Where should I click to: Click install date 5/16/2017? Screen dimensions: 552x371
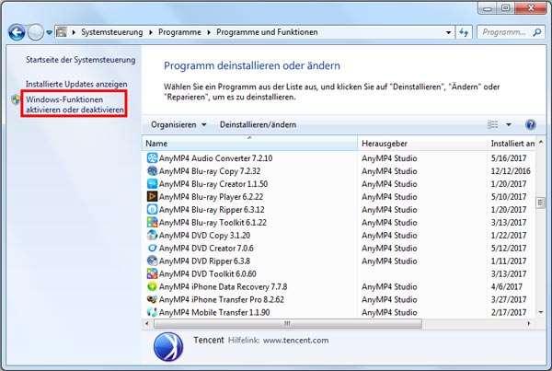pyautogui.click(x=509, y=158)
